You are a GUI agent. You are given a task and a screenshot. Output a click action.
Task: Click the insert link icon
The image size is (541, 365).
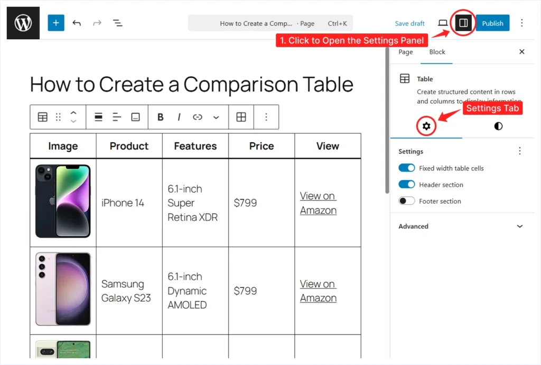(198, 117)
